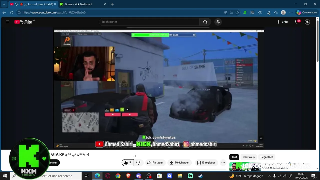The width and height of the screenshot is (320, 180).
Task: Open OBS Studio from the taskbar
Action: pos(149,176)
